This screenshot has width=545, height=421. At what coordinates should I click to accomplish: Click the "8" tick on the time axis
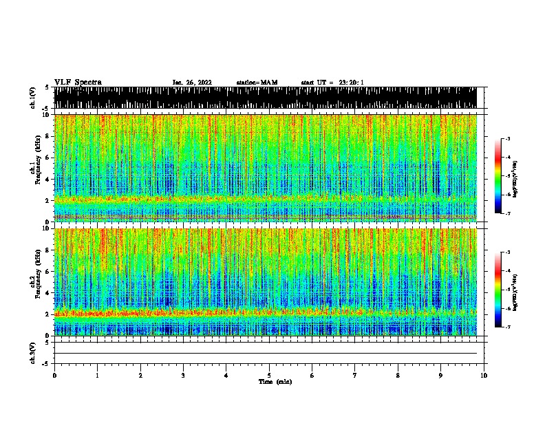coord(398,375)
